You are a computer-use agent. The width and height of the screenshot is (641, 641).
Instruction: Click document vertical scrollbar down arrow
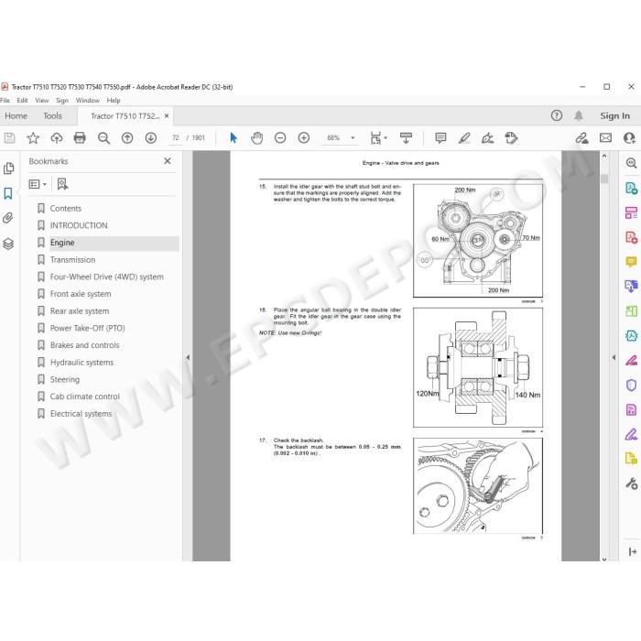tap(604, 560)
